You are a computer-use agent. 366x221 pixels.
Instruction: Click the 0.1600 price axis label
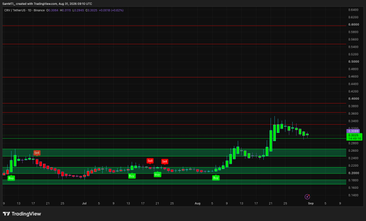(353, 188)
